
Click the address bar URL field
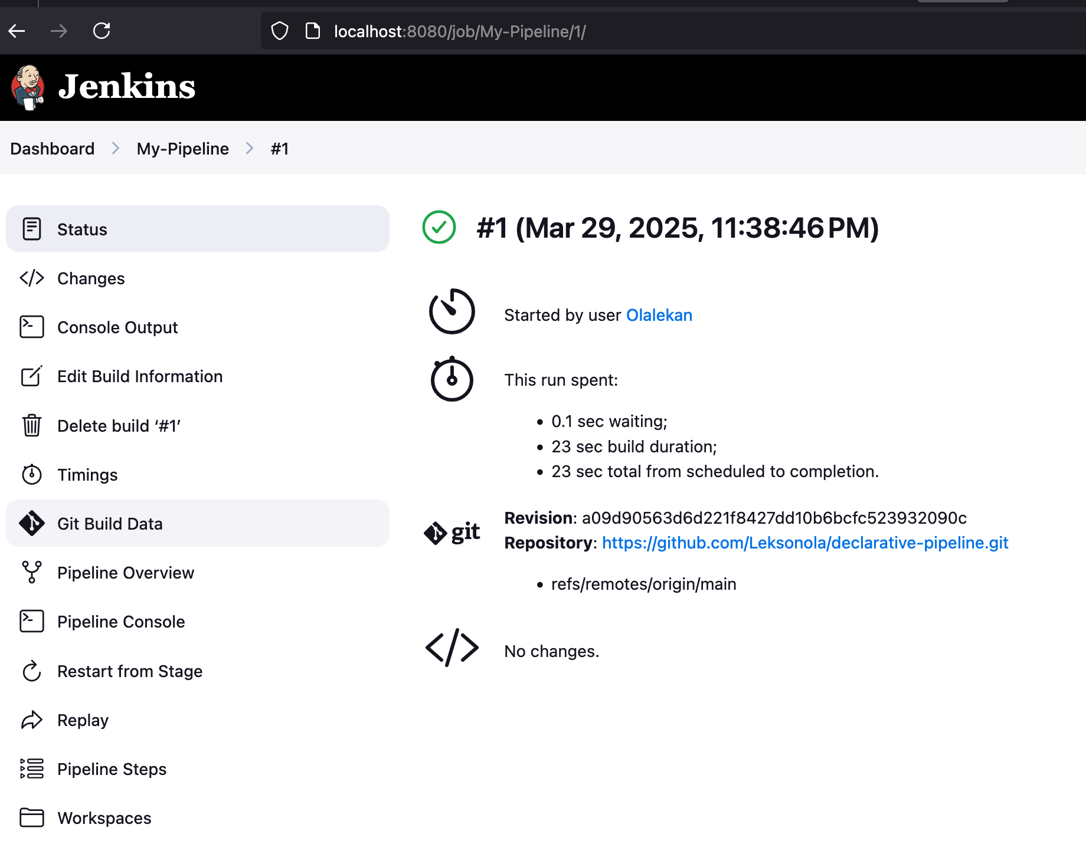click(673, 31)
